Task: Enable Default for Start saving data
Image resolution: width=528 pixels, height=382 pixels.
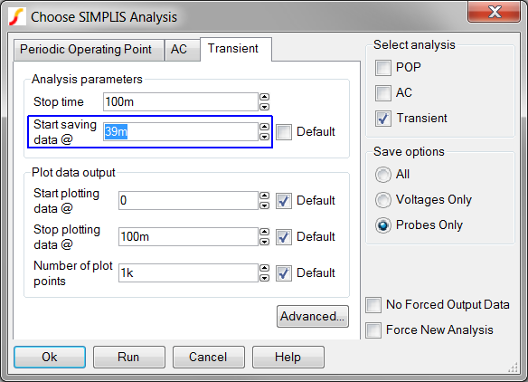Action: (x=284, y=132)
